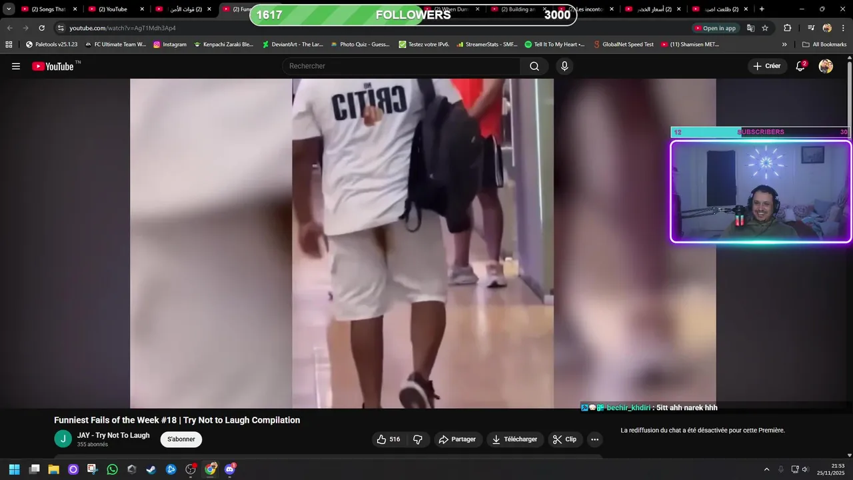Open the apps grid in bookmarks bar
This screenshot has height=480, width=853.
click(9, 45)
